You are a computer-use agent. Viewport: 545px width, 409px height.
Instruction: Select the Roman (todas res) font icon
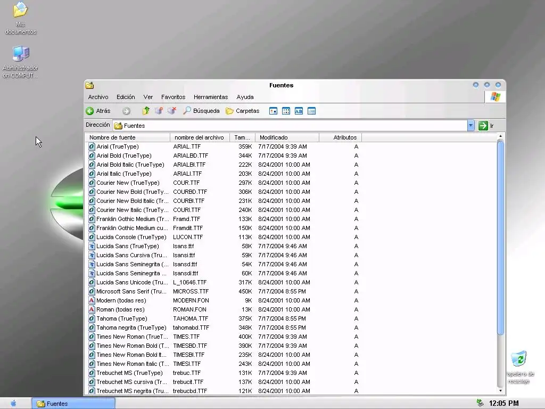92,309
